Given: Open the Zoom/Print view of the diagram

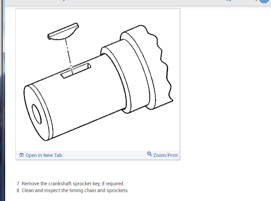Looking at the screenshot, I should click(x=165, y=155).
